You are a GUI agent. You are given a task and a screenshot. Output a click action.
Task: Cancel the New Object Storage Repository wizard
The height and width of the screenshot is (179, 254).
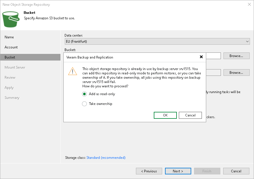coord(236,171)
